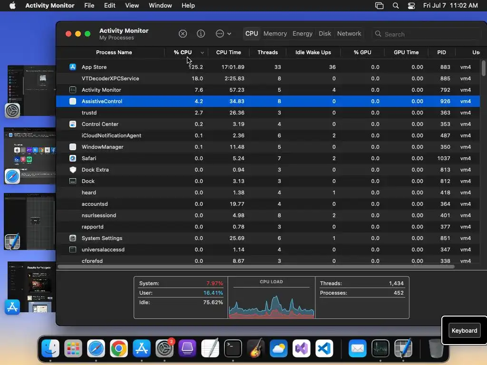This screenshot has width=487, height=365.
Task: Click Activity Monitor icon in the Dock
Action: 380,348
